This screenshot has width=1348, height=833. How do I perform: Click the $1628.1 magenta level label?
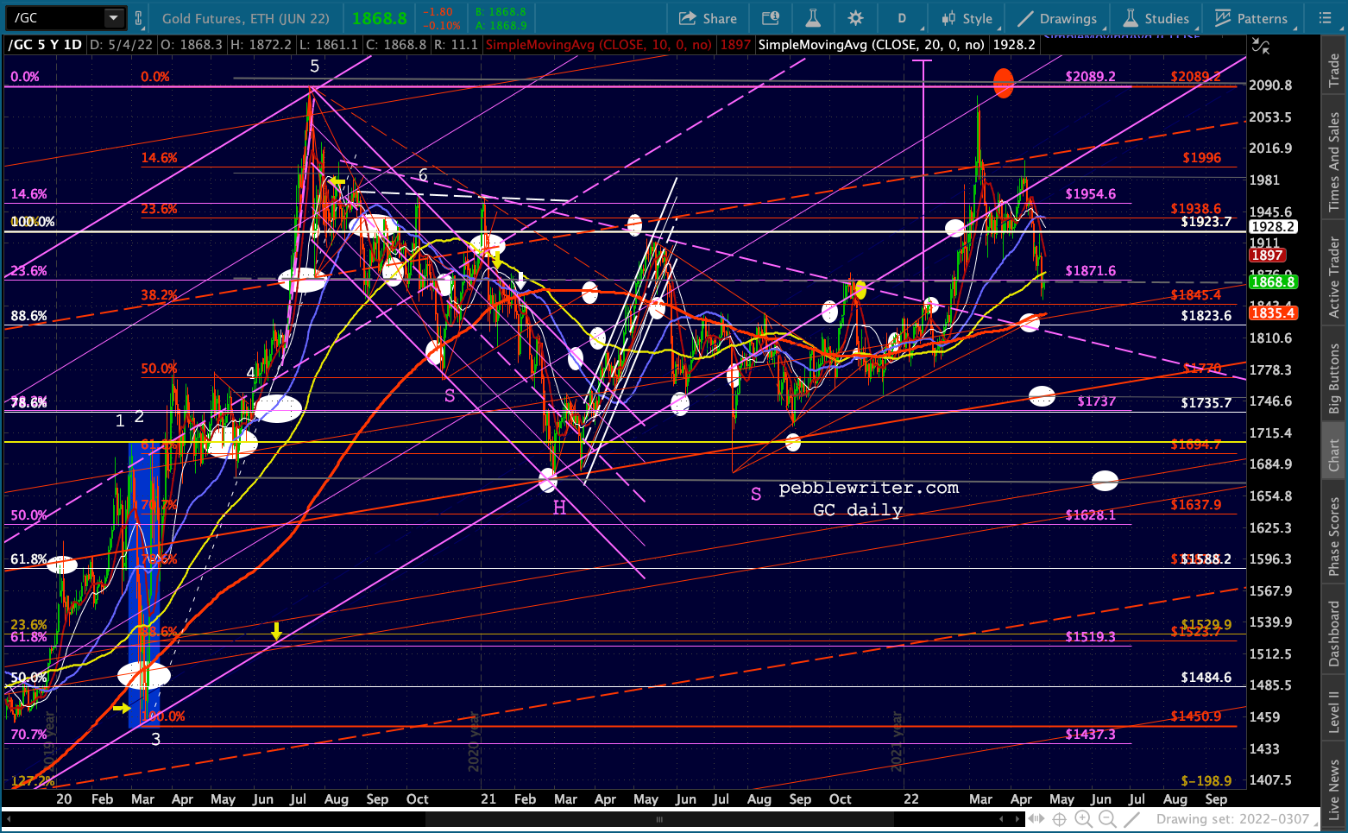1090,514
